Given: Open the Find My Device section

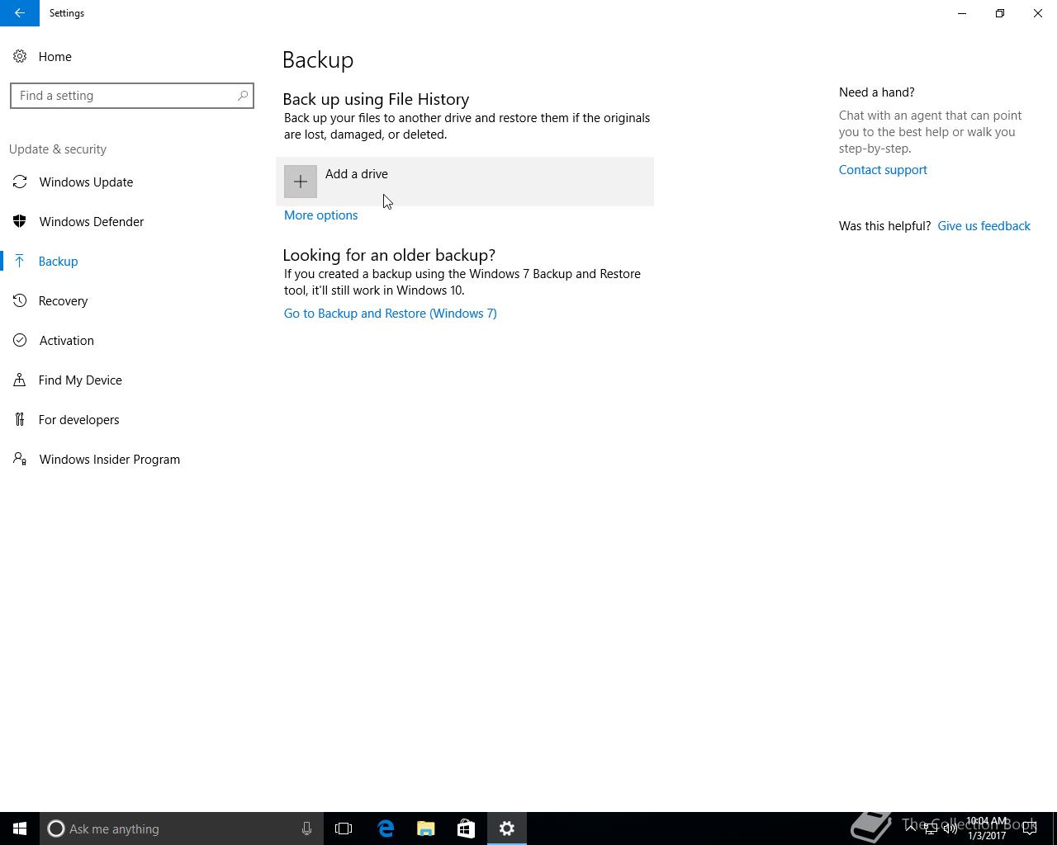Looking at the screenshot, I should (x=80, y=380).
